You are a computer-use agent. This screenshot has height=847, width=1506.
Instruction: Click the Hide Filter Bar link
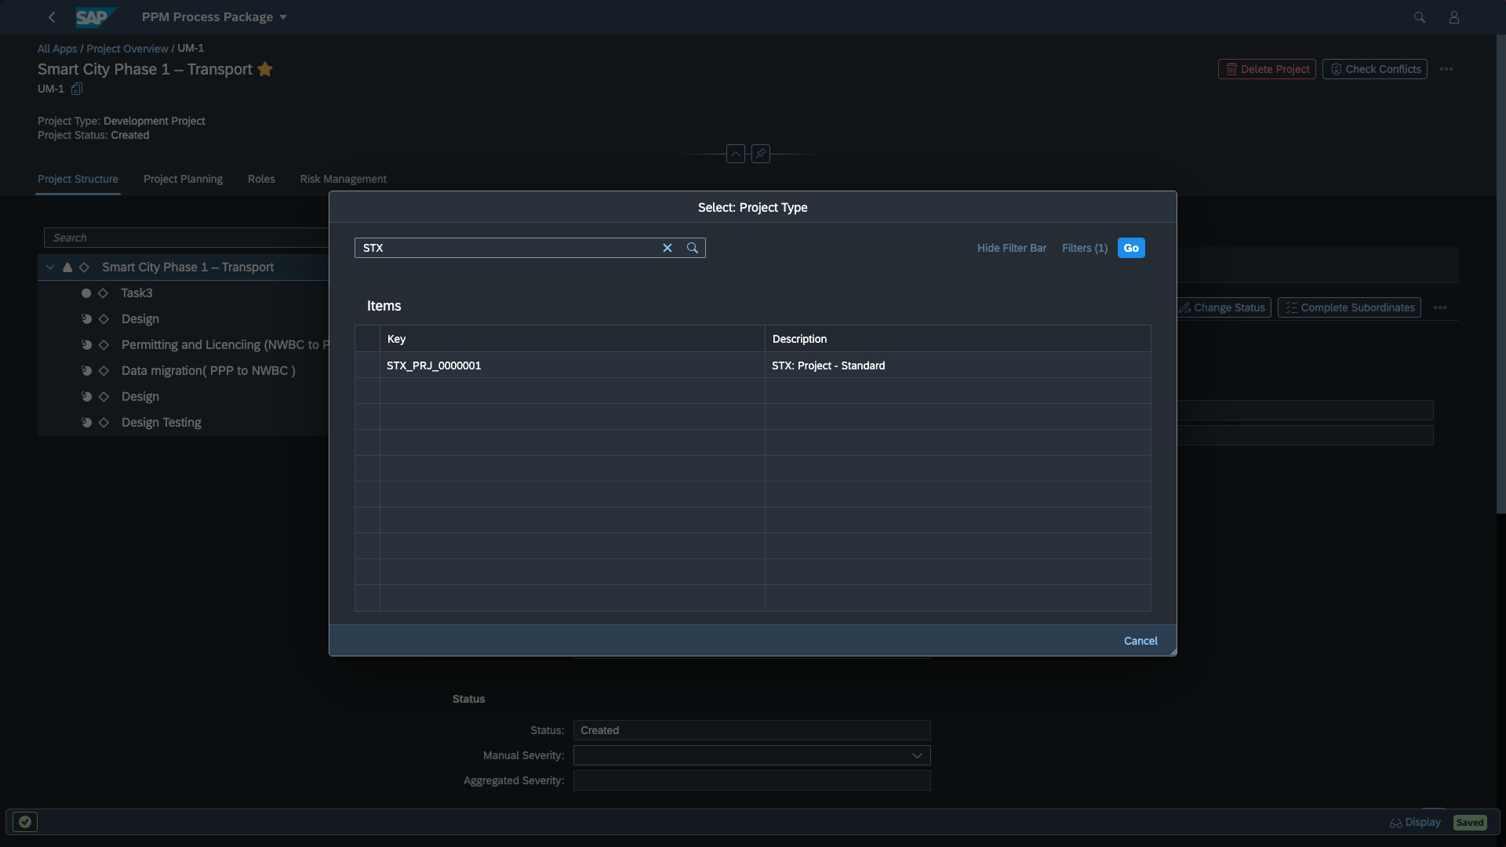tap(1011, 248)
